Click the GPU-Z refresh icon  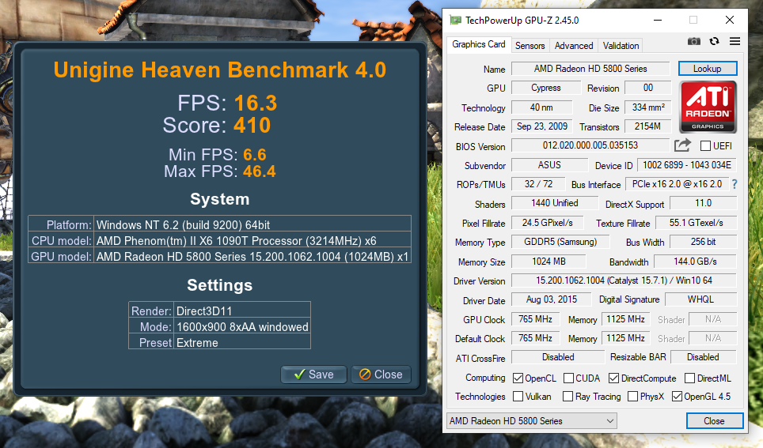pos(714,41)
